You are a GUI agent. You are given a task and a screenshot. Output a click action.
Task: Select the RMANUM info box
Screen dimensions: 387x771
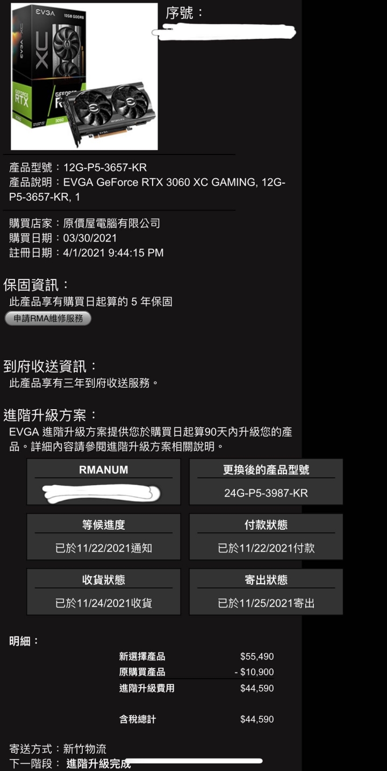pos(104,482)
